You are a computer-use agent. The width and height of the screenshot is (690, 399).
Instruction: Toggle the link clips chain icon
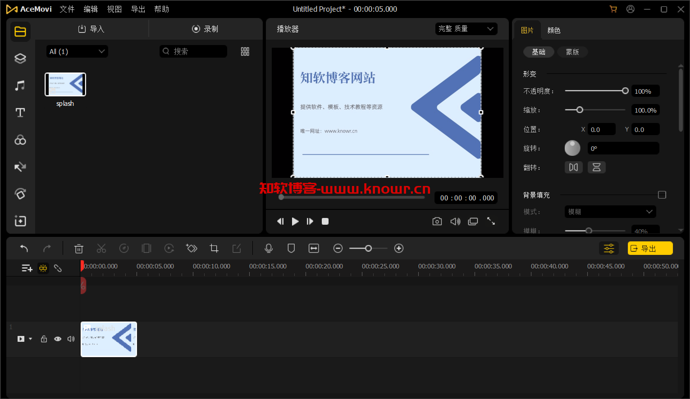click(58, 268)
